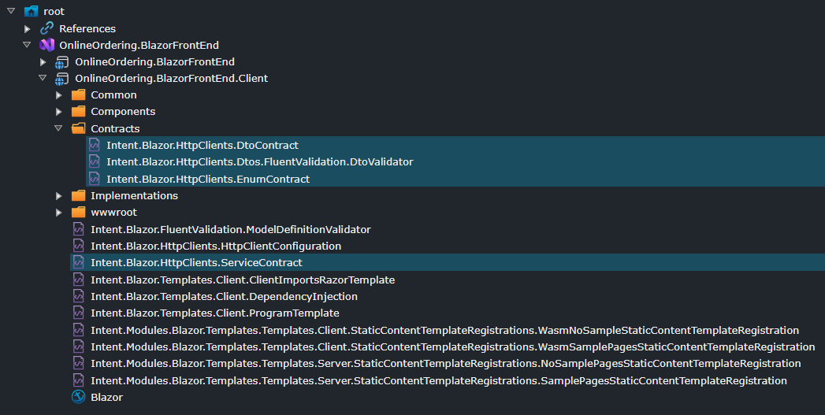Select Intent.Blazor.HttpClients.HttpClientConfiguration
This screenshot has height=415, width=825.
click(x=216, y=246)
